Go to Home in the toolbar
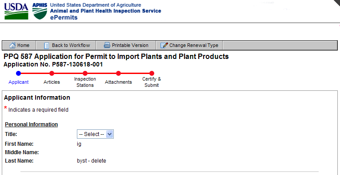Image resolution: width=340 pixels, height=175 pixels. 19,45
